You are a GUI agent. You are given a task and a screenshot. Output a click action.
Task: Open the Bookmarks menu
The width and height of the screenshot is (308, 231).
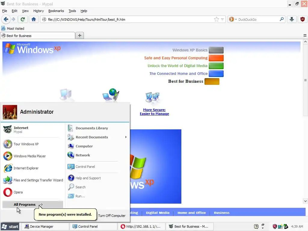tap(56, 11)
